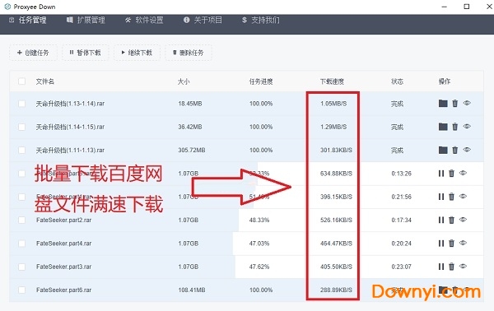
Task: Click the 下载速度 column header
Action: 332,81
